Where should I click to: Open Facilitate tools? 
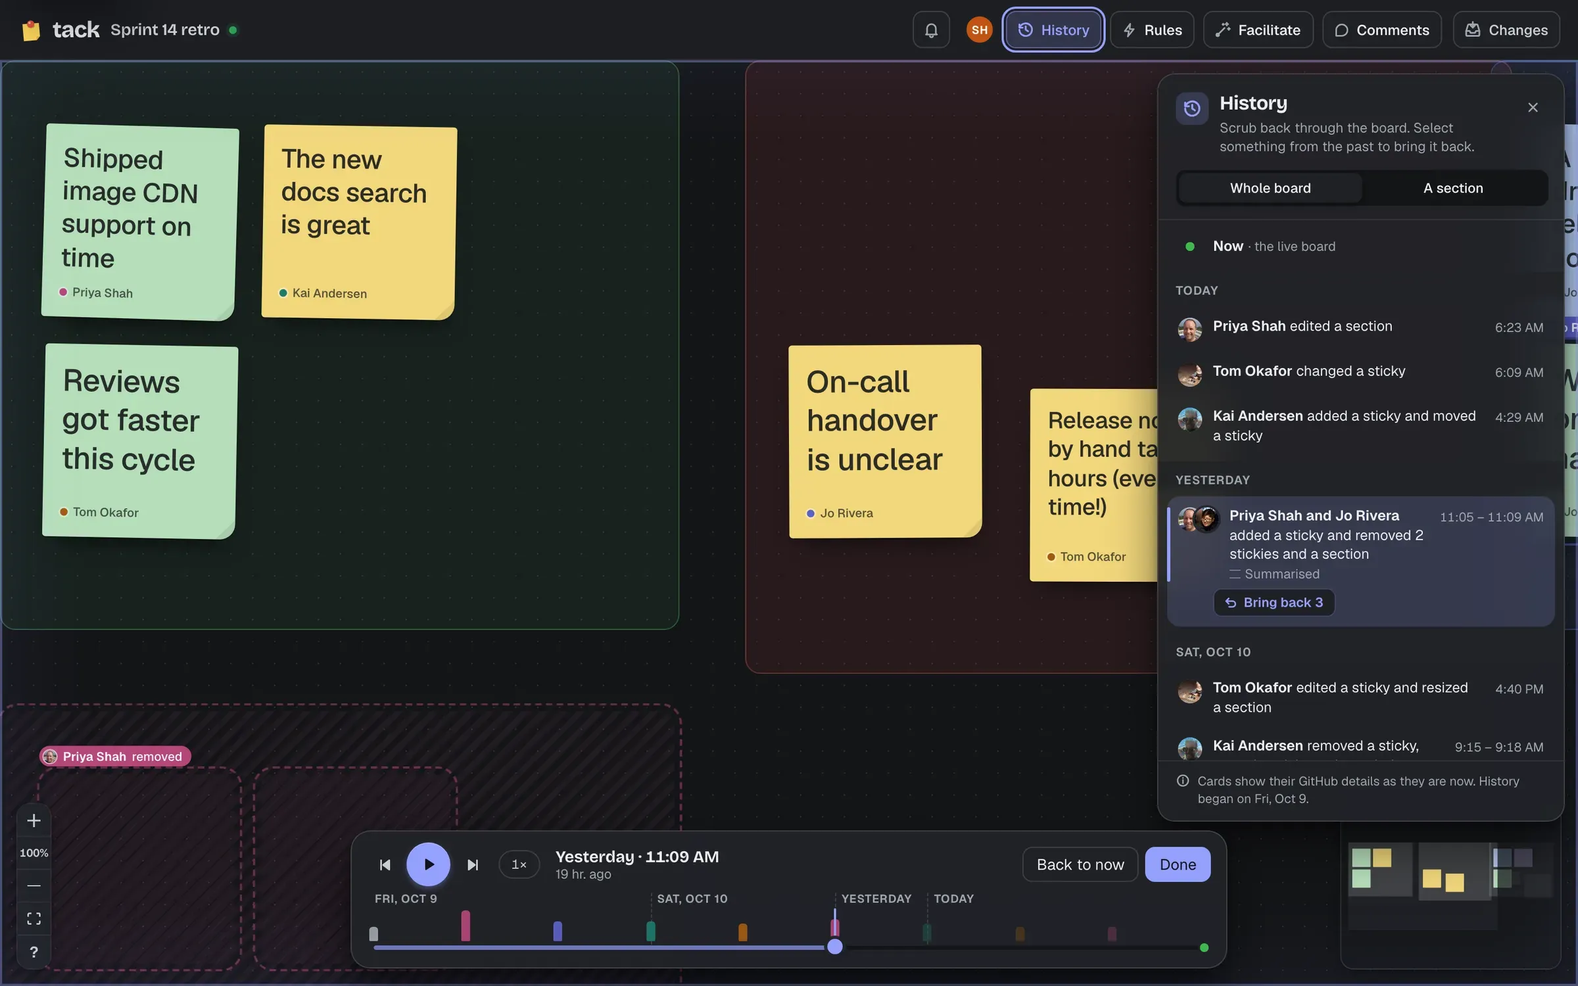tap(1258, 30)
